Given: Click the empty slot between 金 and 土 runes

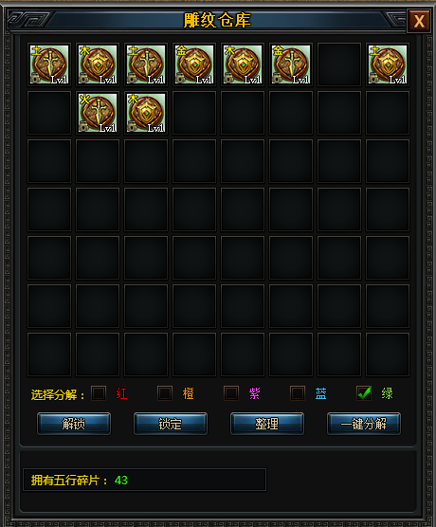Looking at the screenshot, I should [339, 64].
